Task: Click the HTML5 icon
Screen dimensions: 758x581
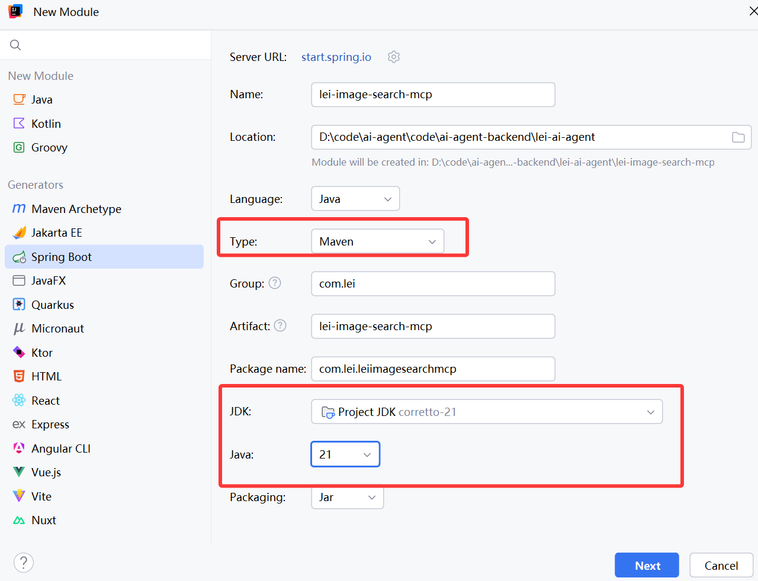Action: coord(19,376)
